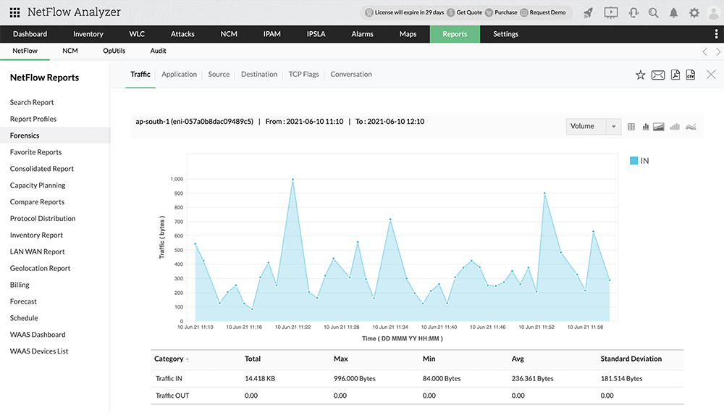Open the Volume dropdown
The width and height of the screenshot is (724, 413).
click(593, 126)
